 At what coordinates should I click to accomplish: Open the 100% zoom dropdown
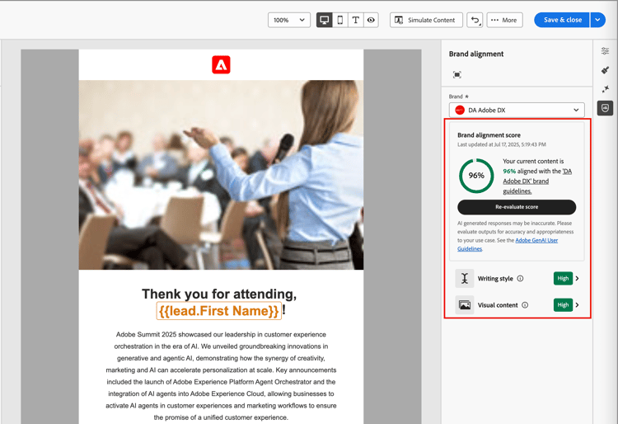point(289,20)
